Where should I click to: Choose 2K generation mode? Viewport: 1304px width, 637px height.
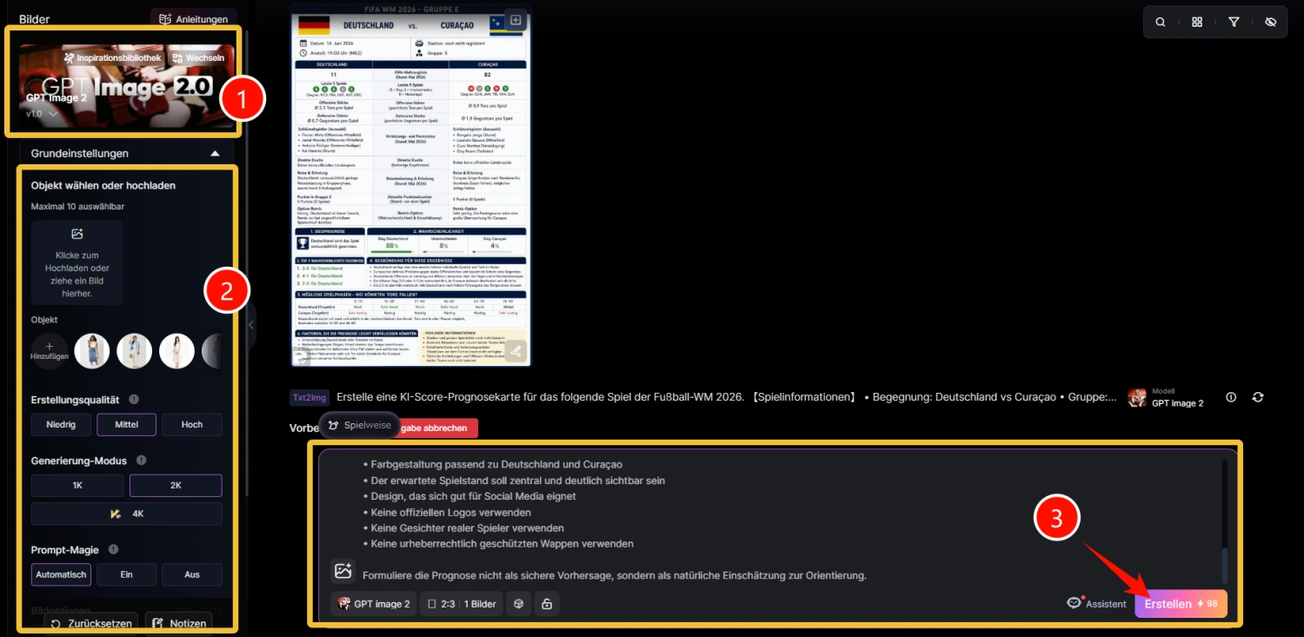176,486
